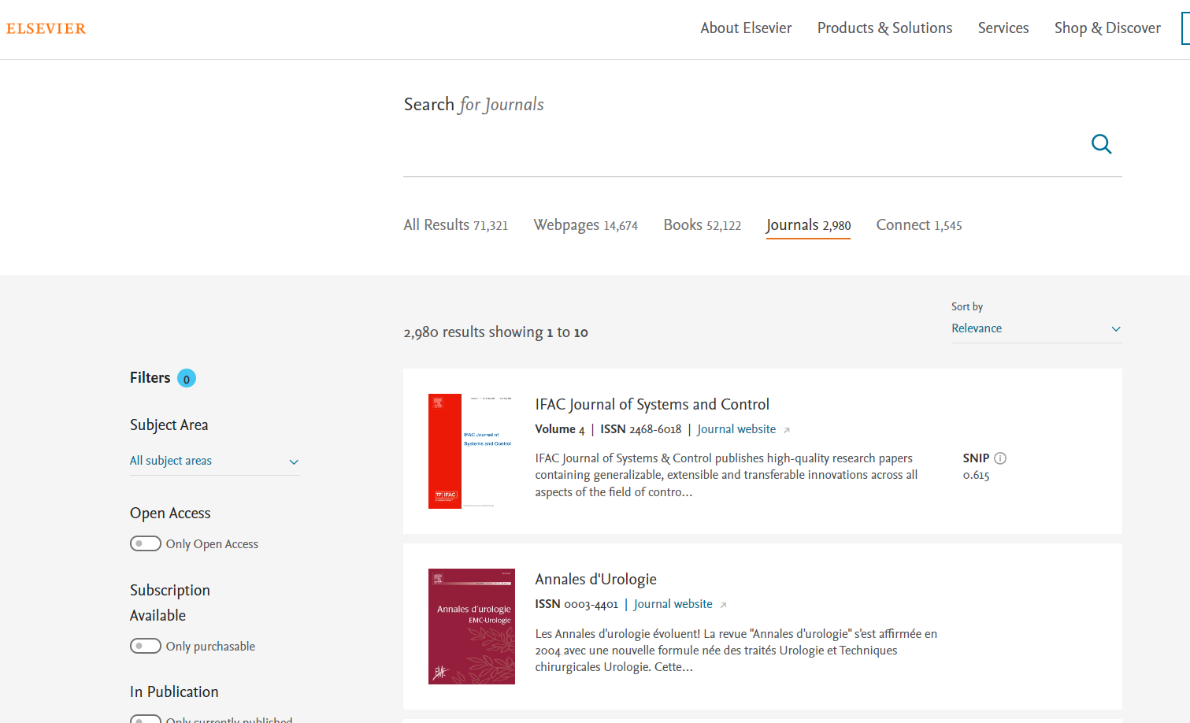Image resolution: width=1190 pixels, height=723 pixels.
Task: Open IFAC Journal of Systems and Control title
Action: tap(652, 404)
